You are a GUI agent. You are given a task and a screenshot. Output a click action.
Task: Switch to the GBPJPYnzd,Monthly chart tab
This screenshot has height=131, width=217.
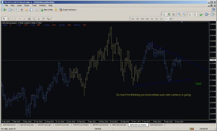tap(100, 125)
